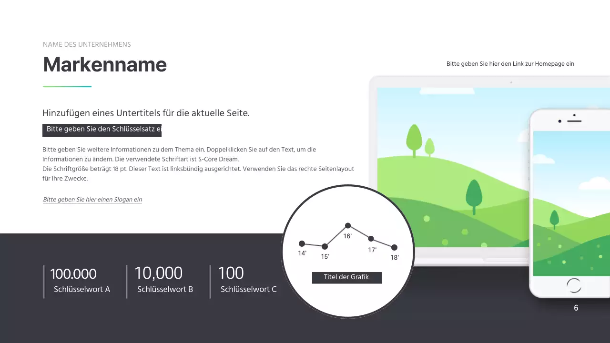Click the dark "Schlüsselsatz" key sentence box
This screenshot has width=610, height=343.
(102, 129)
